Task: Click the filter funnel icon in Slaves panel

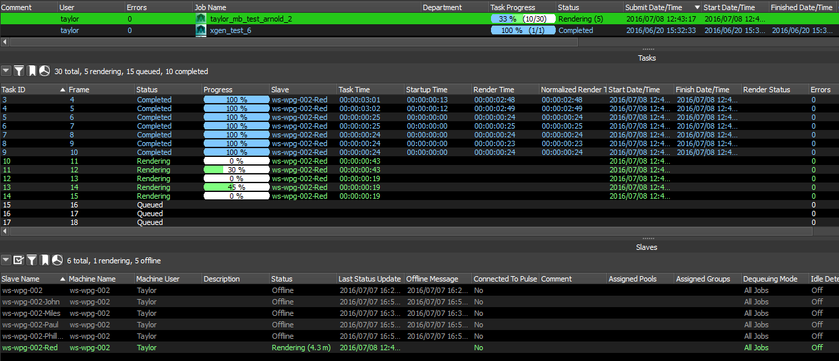Action: [x=32, y=260]
